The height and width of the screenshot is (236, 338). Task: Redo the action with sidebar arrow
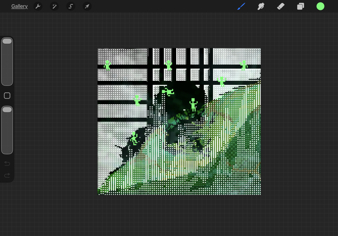7,175
